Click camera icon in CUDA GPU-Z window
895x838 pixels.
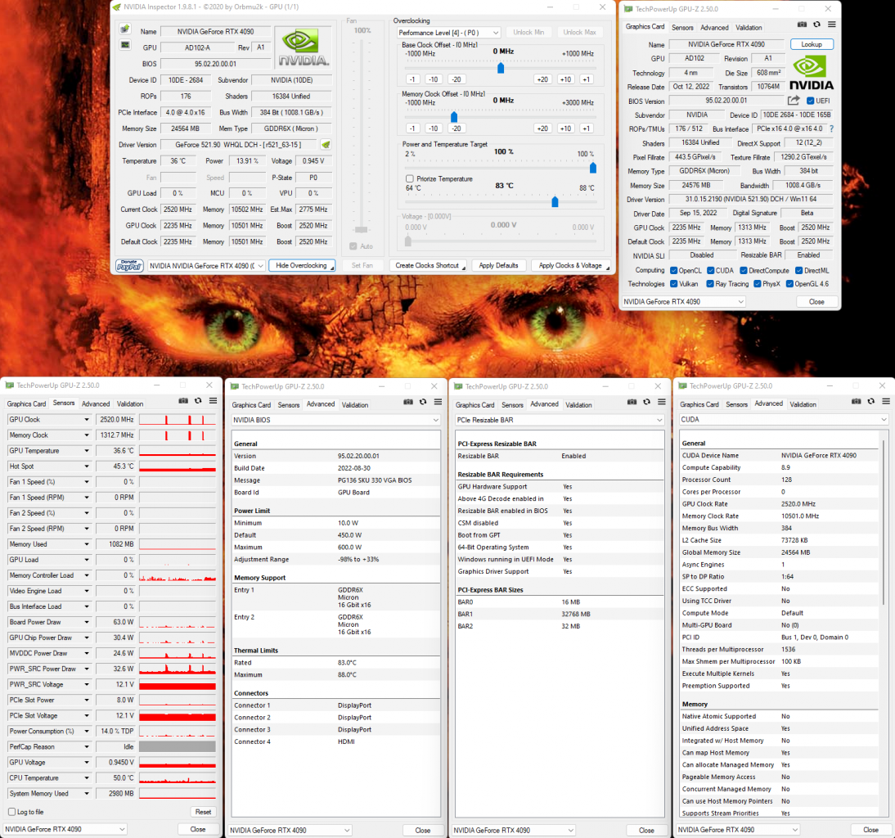pos(857,401)
